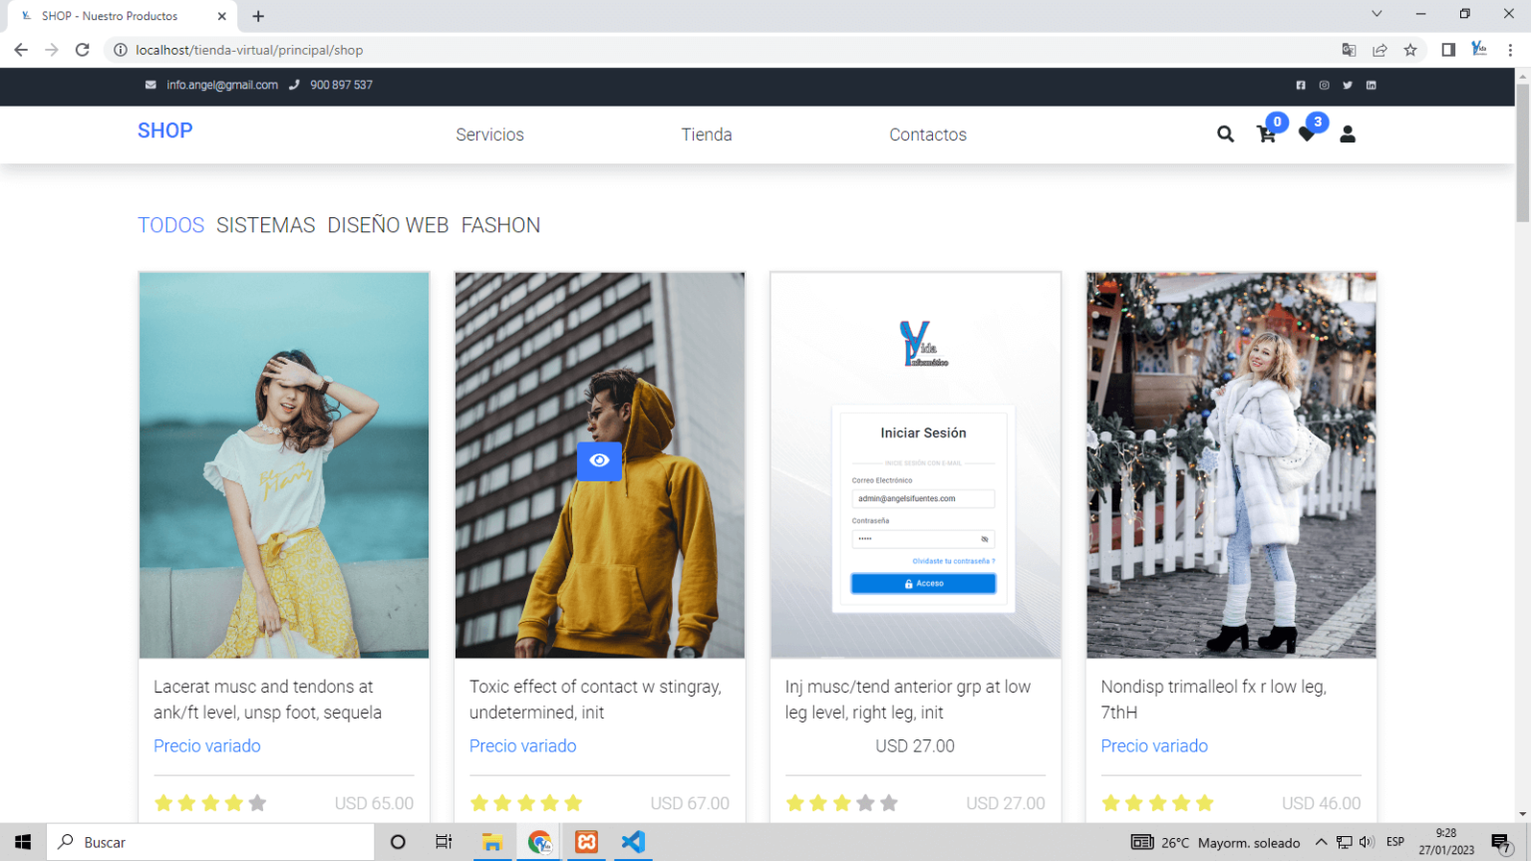Bookmark the page with the star icon
Viewport: 1531px width, 861px height.
(1410, 49)
